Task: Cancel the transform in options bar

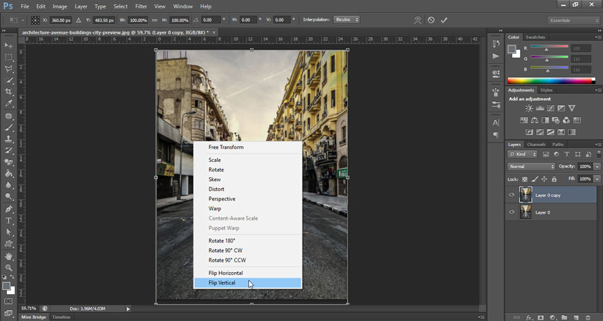Action: (431, 20)
